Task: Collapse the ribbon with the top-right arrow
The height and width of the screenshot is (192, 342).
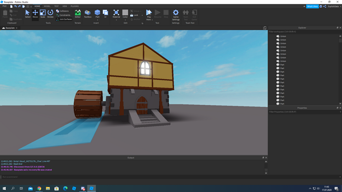Action: (304, 6)
